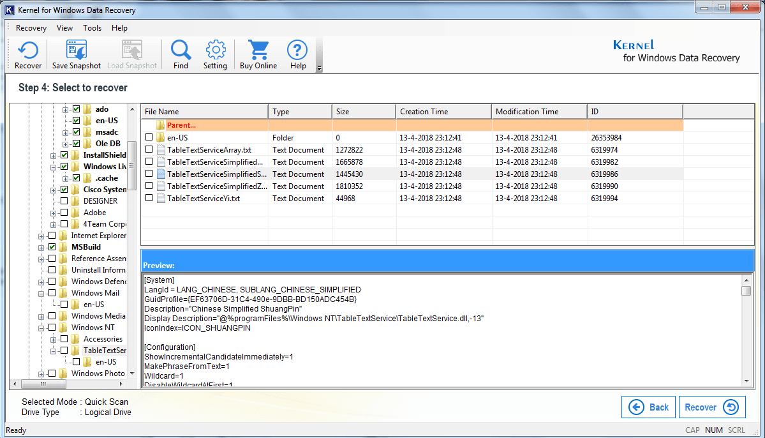Select the Windows Media tree item
Viewport: 765px width, 438px height.
pyautogui.click(x=98, y=316)
